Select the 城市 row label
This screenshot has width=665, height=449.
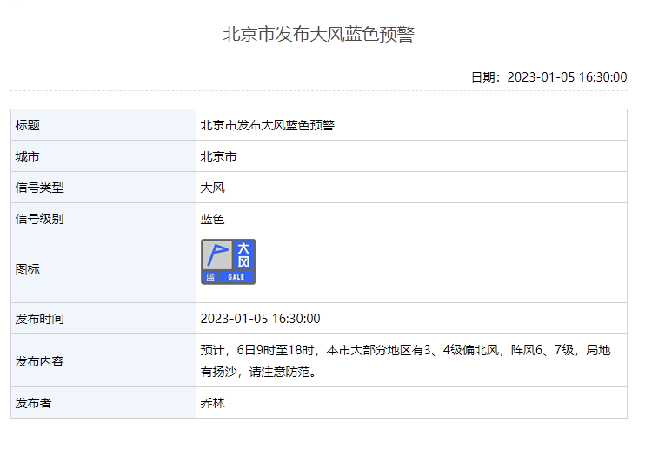(28, 156)
